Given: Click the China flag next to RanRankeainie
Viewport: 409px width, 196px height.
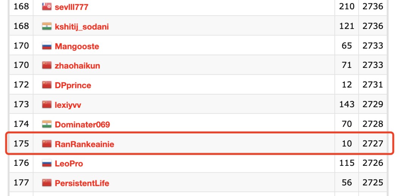Looking at the screenshot, I should coord(47,144).
